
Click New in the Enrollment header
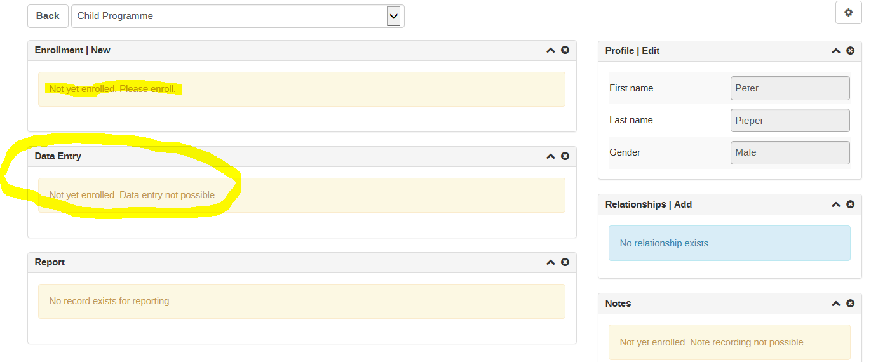pos(100,50)
